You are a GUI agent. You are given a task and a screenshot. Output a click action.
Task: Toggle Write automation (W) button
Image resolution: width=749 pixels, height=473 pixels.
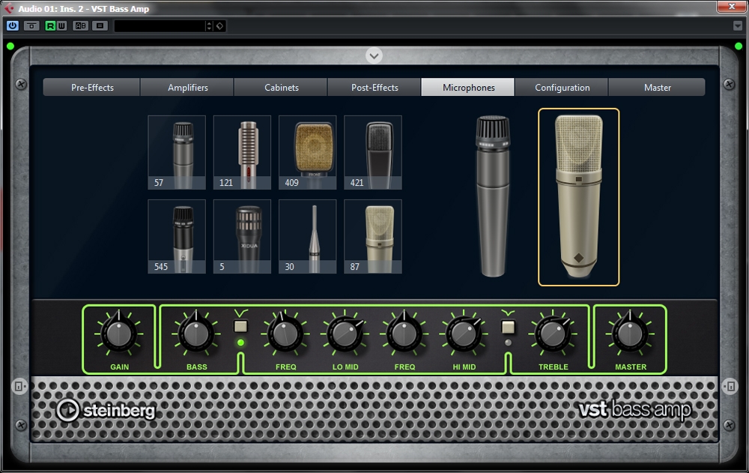(61, 25)
